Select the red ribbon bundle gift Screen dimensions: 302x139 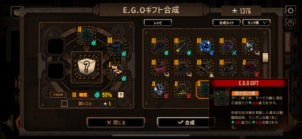pos(160,68)
